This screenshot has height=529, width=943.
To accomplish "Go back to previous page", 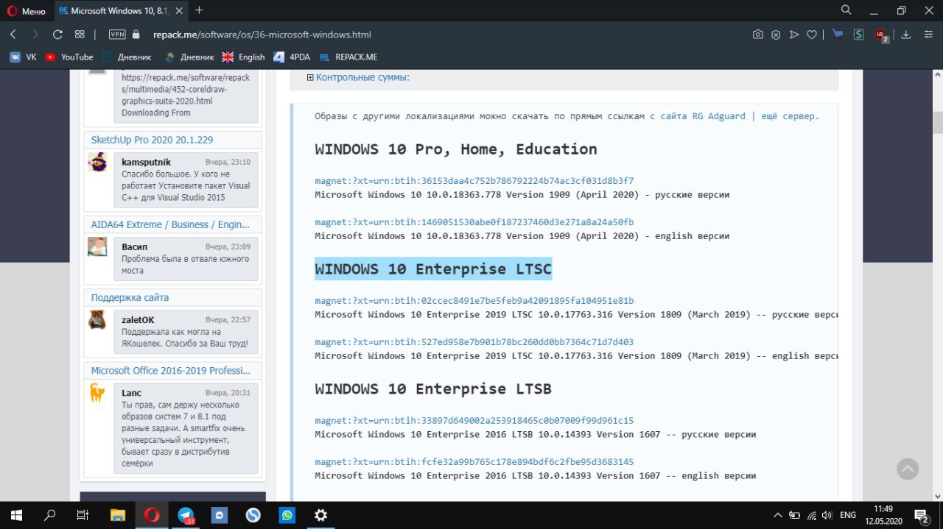I will click(x=13, y=35).
